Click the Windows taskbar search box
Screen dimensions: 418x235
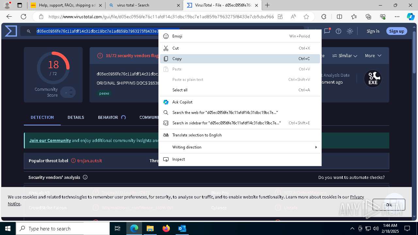pos(63,228)
